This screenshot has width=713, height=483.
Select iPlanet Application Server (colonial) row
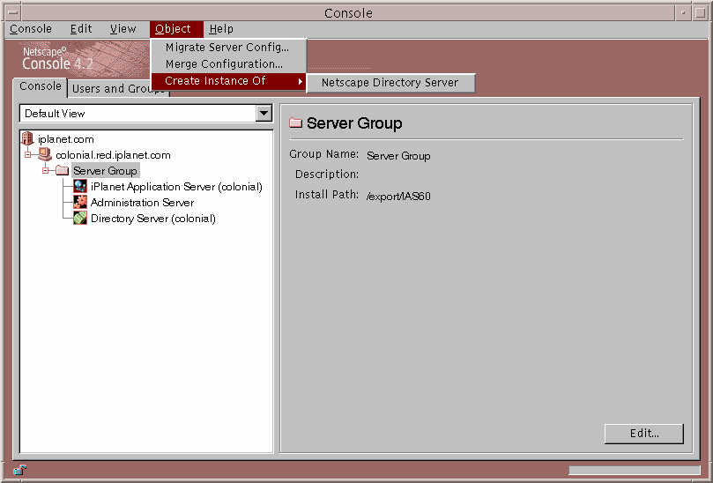tap(176, 187)
